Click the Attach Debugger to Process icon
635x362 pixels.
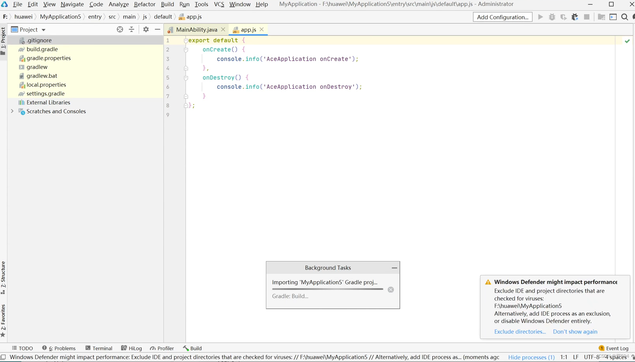point(575,17)
